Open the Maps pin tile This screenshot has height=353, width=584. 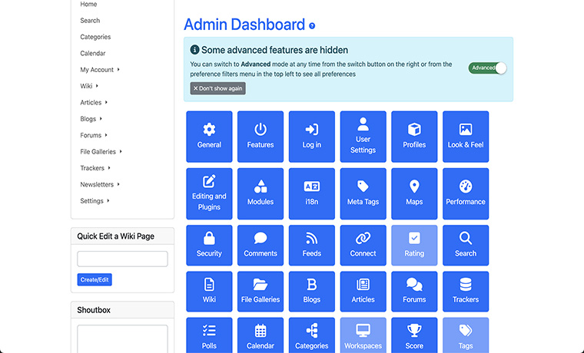414,193
